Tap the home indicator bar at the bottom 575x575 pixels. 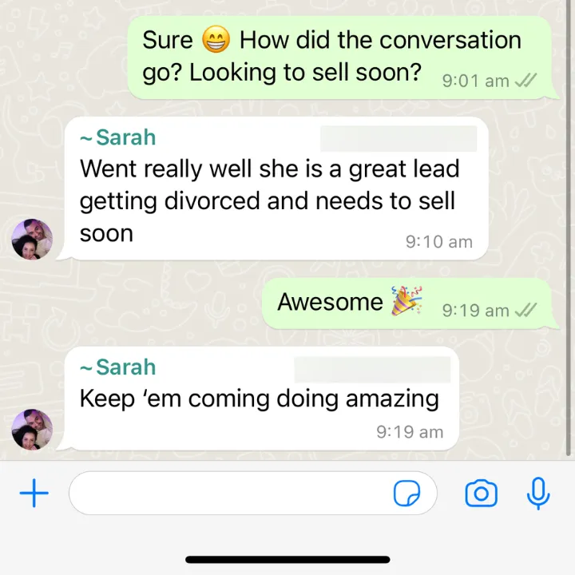coord(287,560)
